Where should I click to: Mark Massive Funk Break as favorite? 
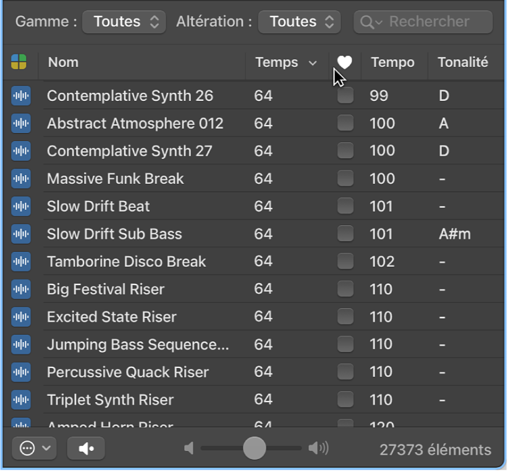(x=345, y=178)
